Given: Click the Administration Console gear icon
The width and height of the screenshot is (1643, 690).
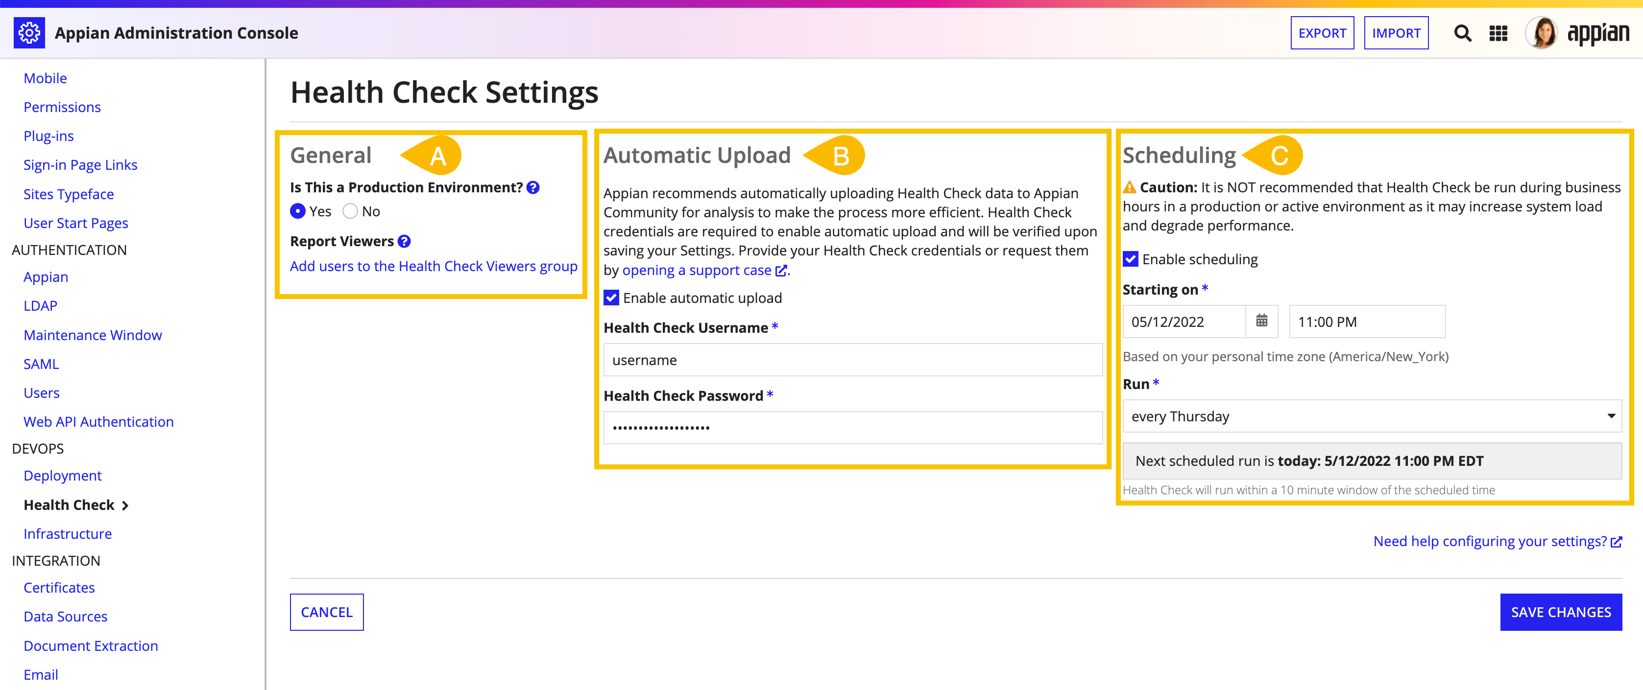Looking at the screenshot, I should point(29,33).
